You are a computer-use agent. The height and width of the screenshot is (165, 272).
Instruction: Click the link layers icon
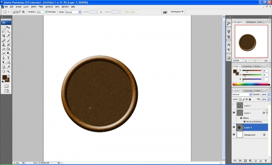(x=235, y=161)
